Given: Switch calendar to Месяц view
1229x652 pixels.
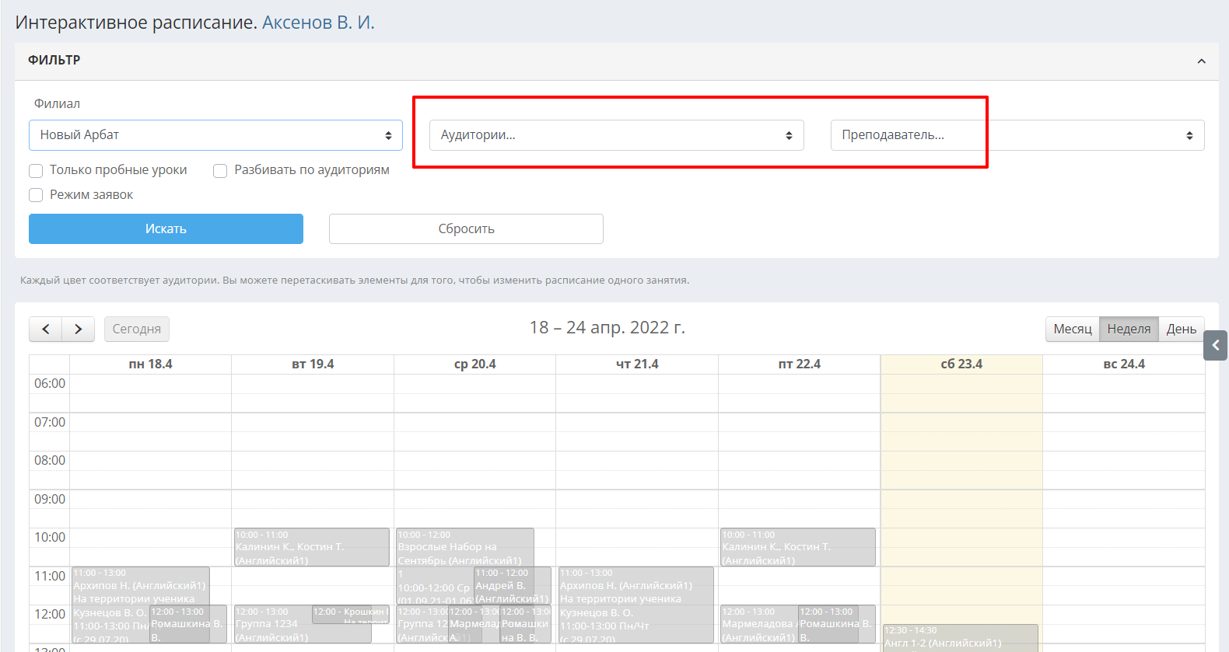Looking at the screenshot, I should [x=1073, y=329].
